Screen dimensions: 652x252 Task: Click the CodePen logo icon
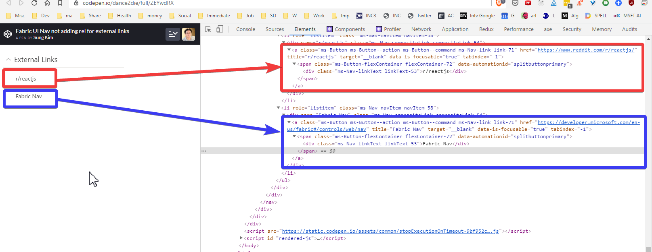click(7, 34)
